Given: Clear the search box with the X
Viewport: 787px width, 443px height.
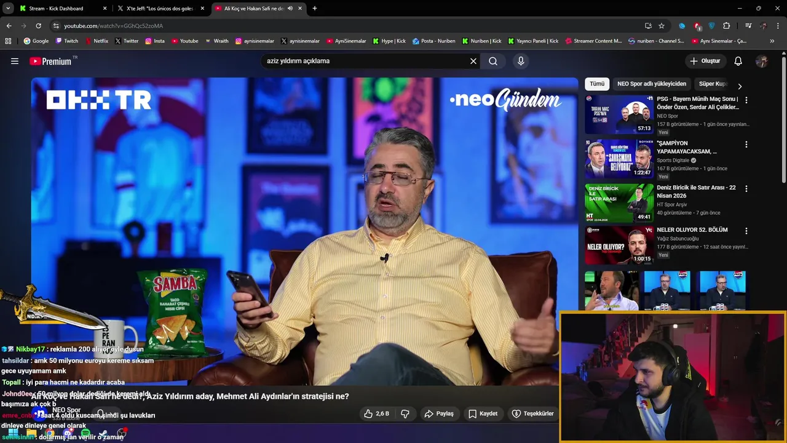Looking at the screenshot, I should 473,61.
